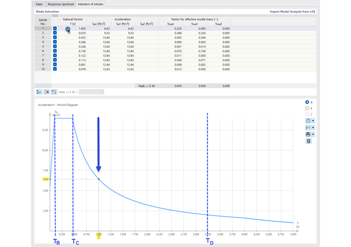Disable mode 10 checkbox
Viewport: 351px width, 247px height.
55,69
